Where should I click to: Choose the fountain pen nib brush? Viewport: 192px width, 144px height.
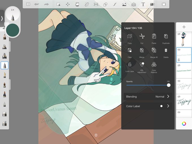pyautogui.click(x=5, y=75)
